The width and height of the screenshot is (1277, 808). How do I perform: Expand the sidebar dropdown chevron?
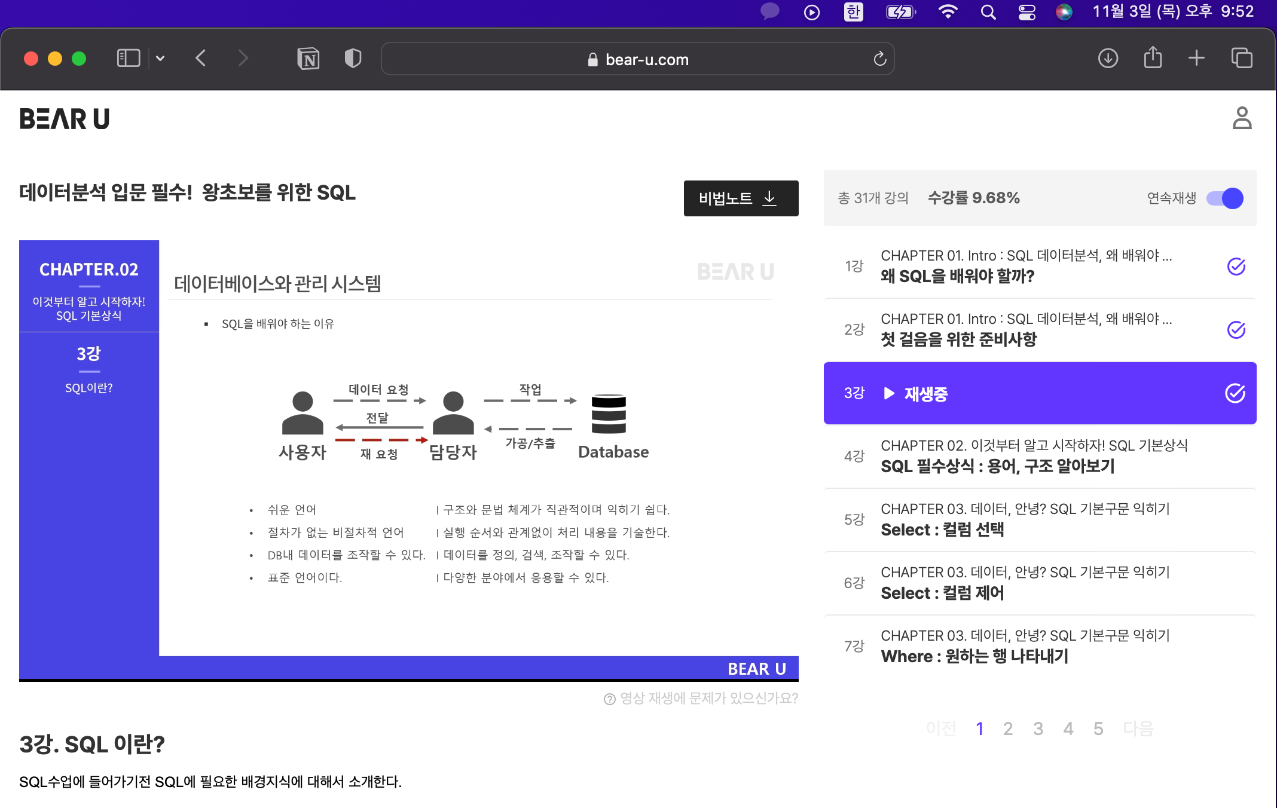point(160,59)
